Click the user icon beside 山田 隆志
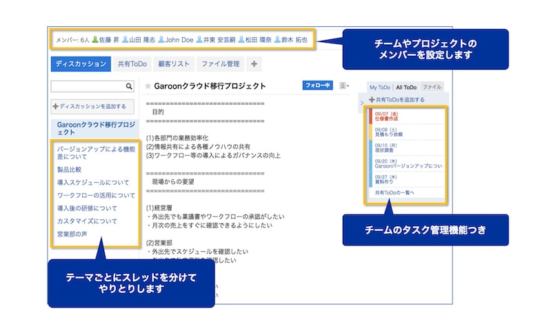 coord(126,40)
